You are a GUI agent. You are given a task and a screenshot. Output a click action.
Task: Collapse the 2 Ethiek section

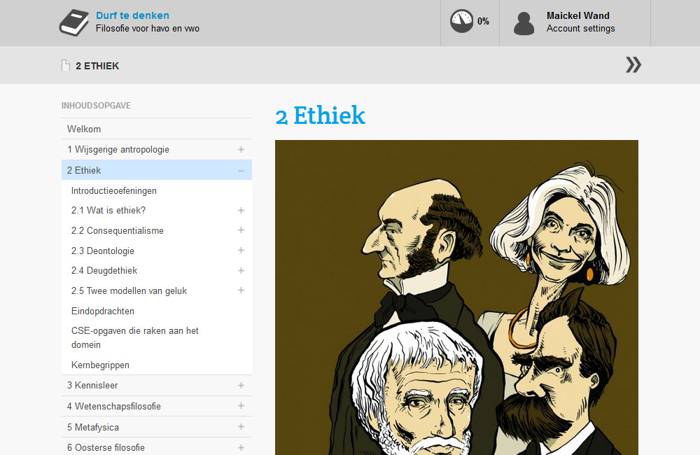tap(241, 171)
